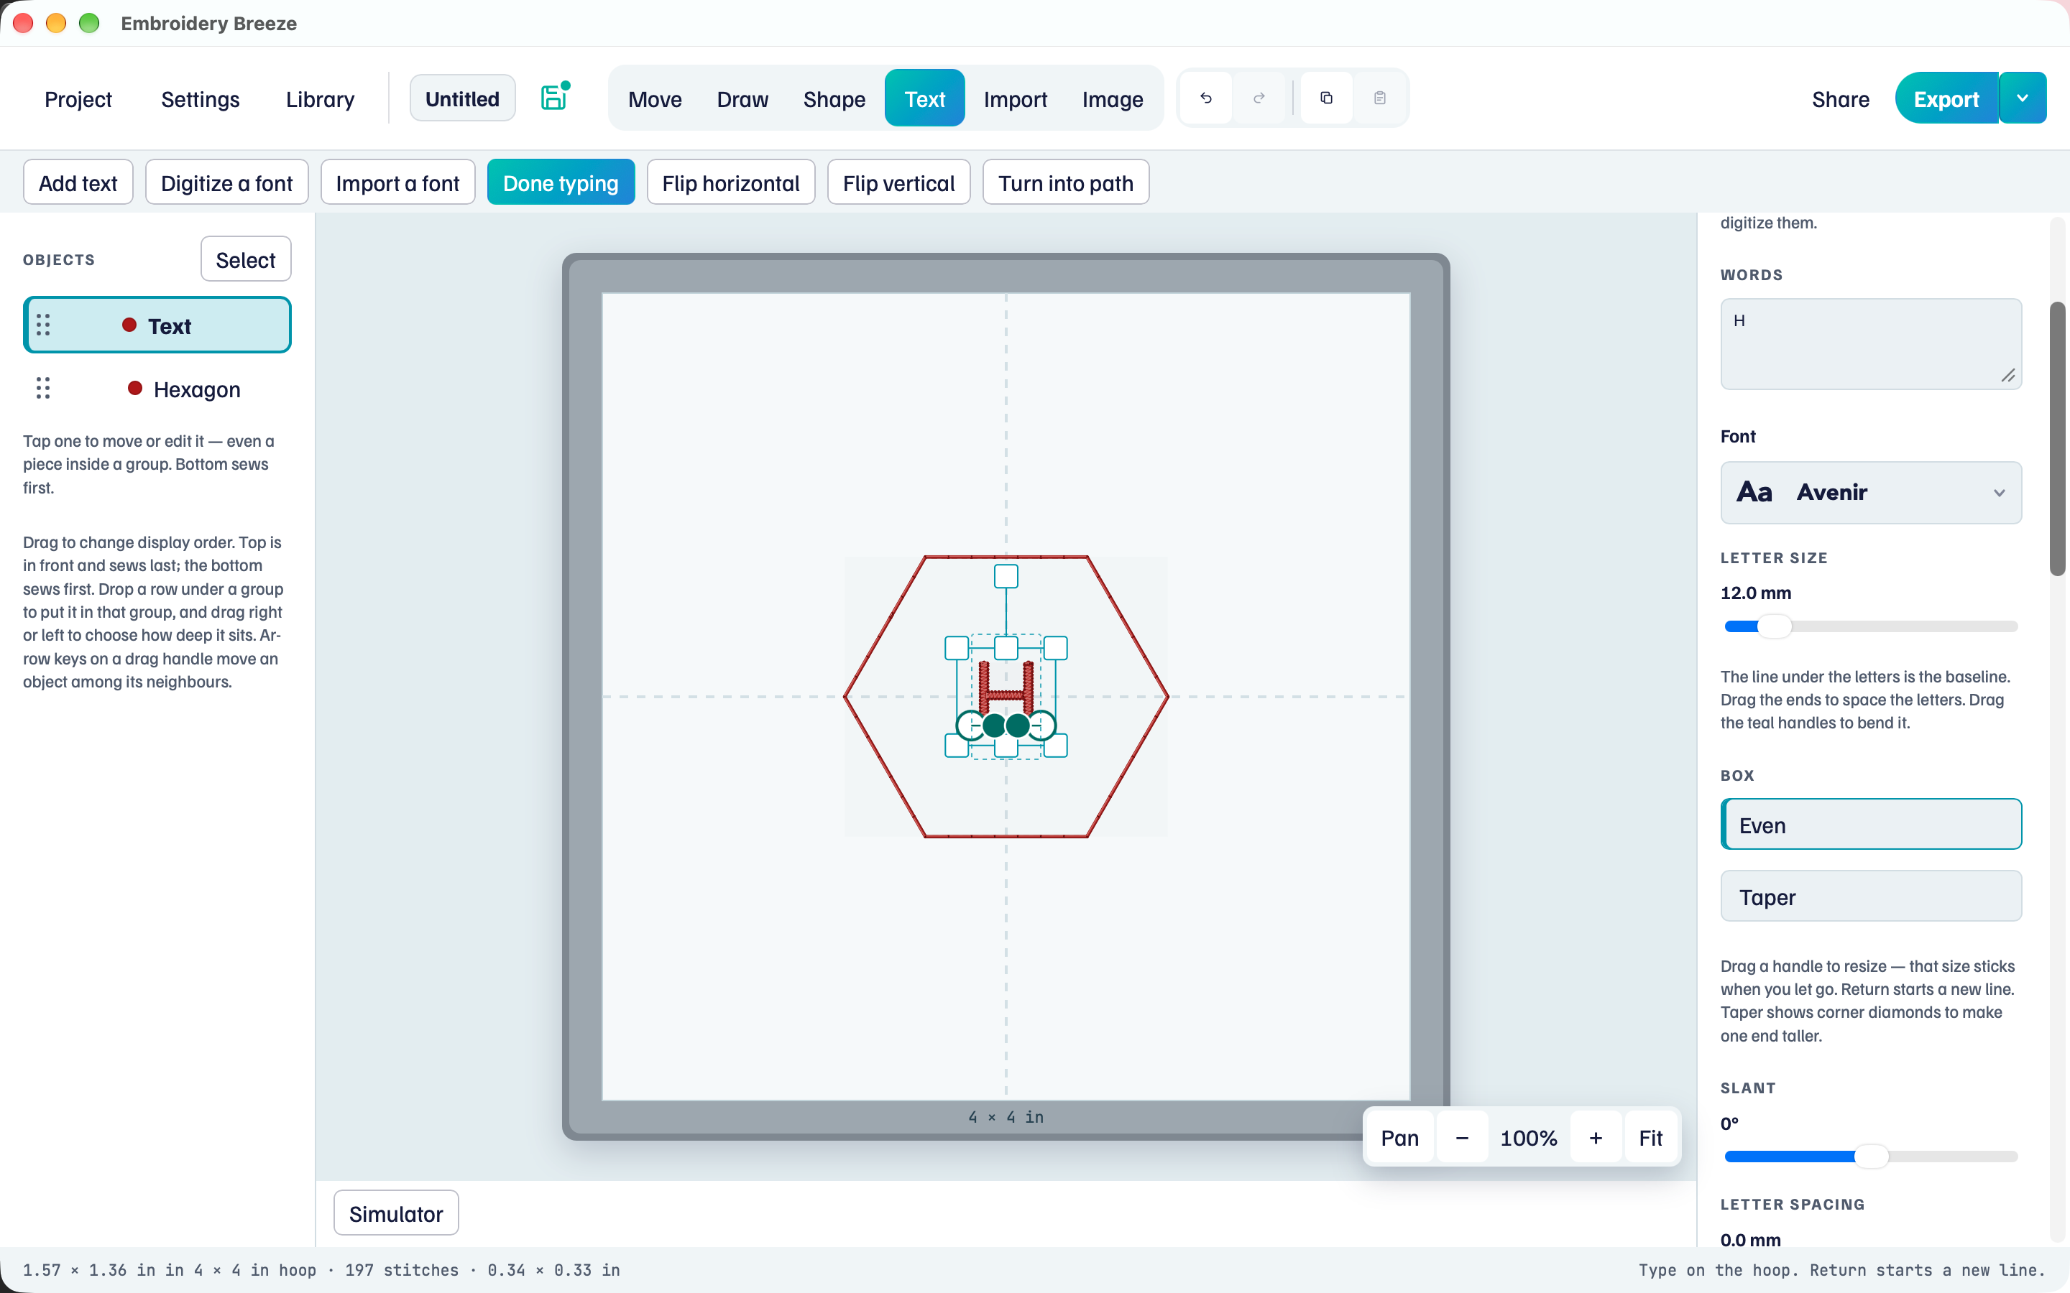Open the Export options dropdown arrow

[2023, 98]
